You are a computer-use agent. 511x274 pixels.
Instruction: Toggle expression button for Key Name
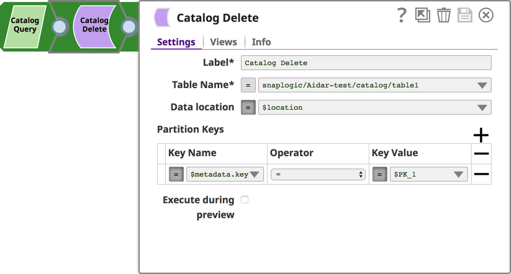click(x=176, y=174)
